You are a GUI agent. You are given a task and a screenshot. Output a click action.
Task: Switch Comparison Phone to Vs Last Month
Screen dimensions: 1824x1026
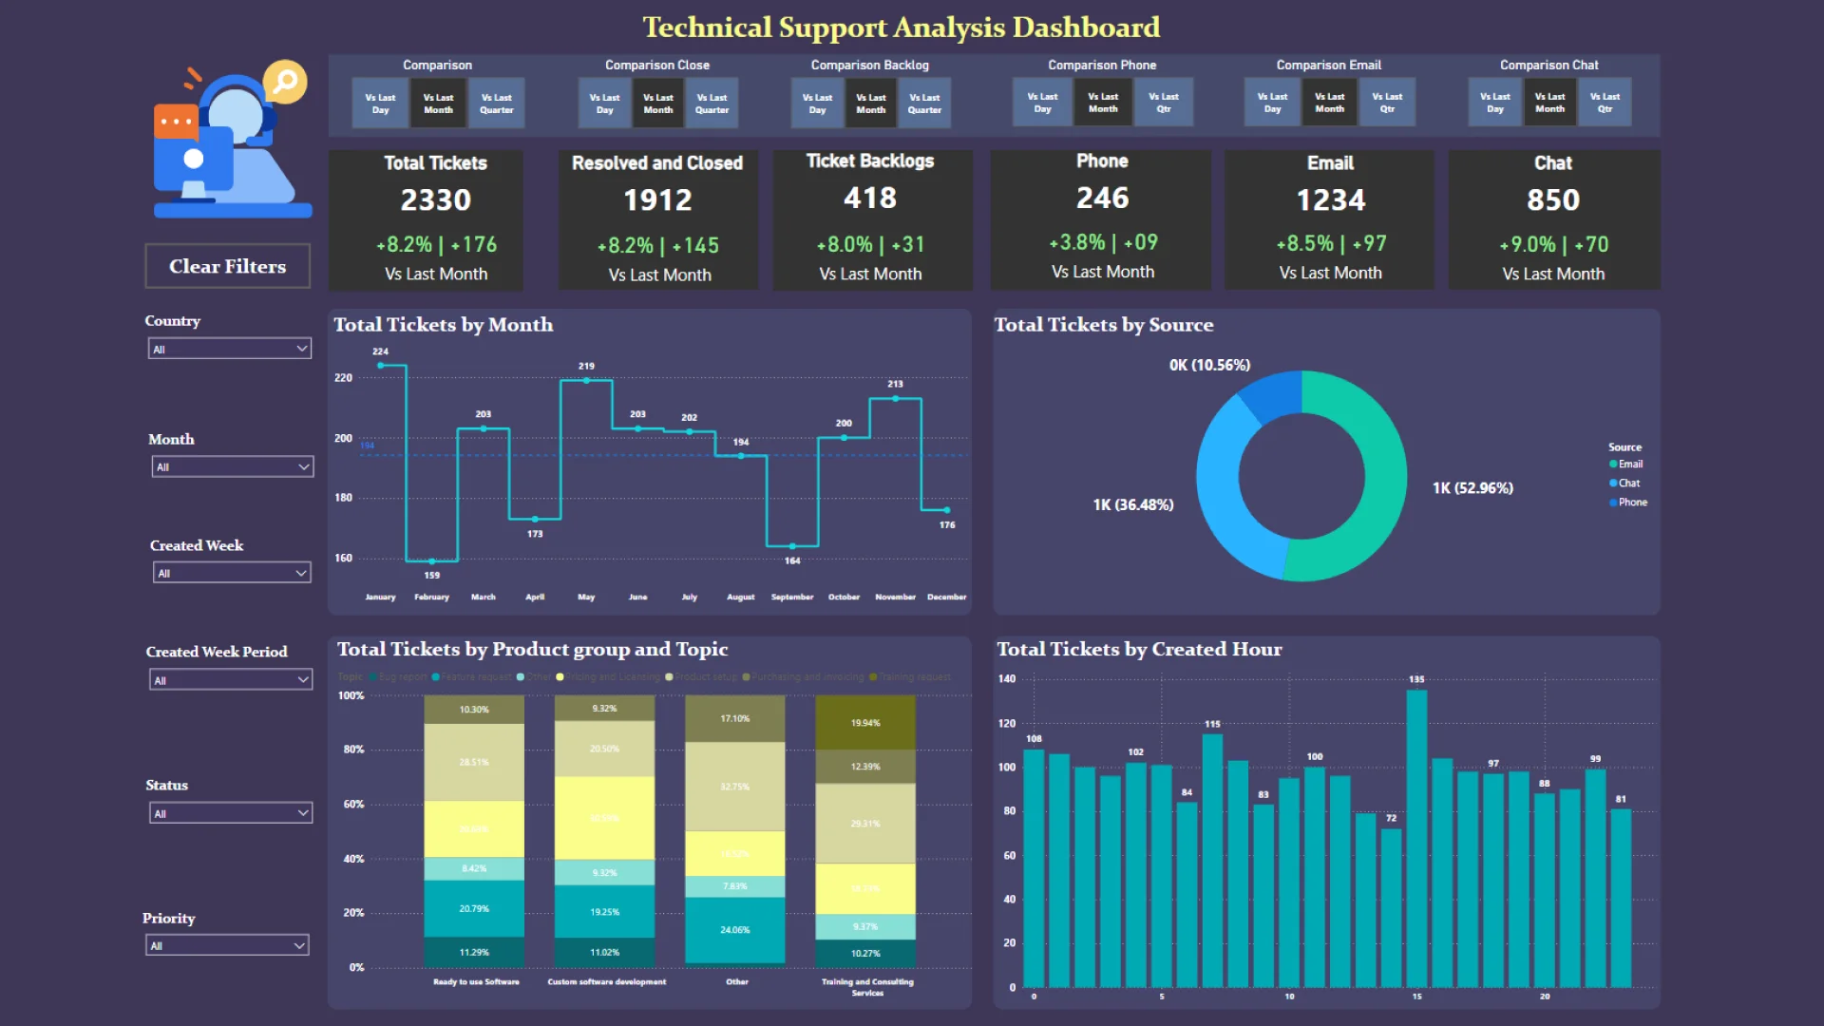pyautogui.click(x=1103, y=103)
